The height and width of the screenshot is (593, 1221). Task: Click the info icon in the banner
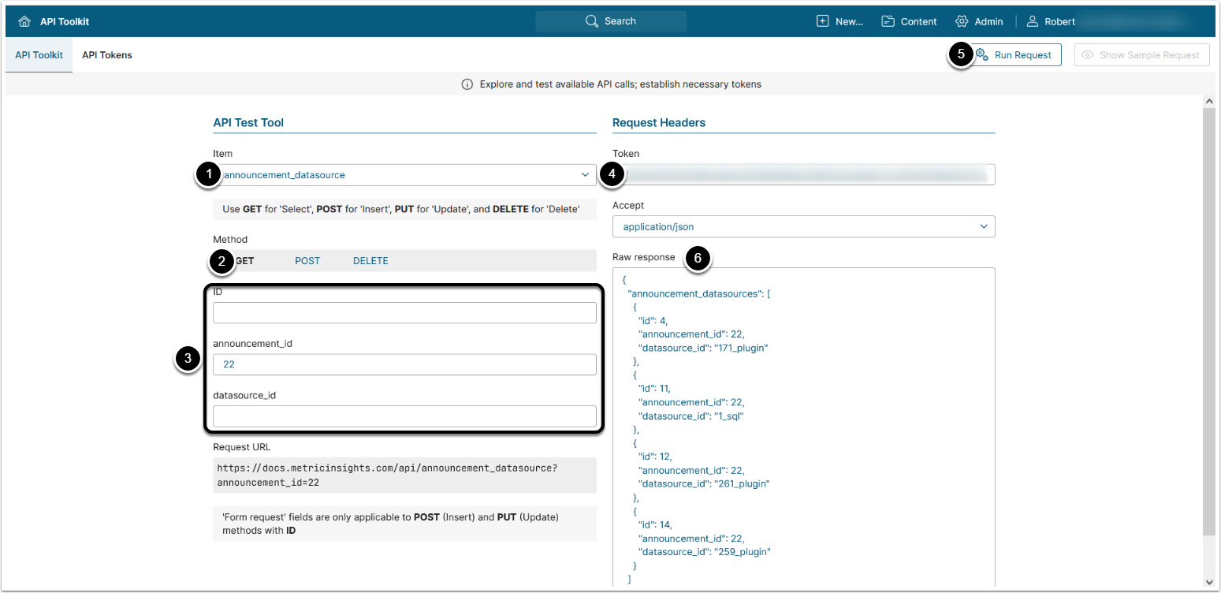click(x=467, y=84)
